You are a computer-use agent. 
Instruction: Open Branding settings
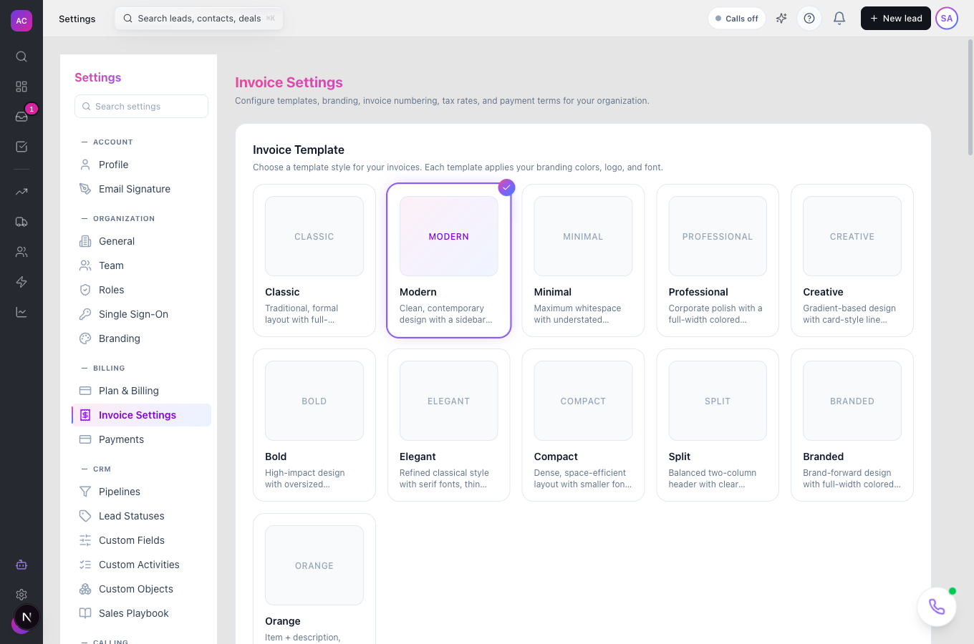click(x=141, y=338)
